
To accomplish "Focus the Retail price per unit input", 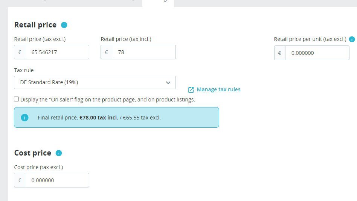I will click(317, 53).
